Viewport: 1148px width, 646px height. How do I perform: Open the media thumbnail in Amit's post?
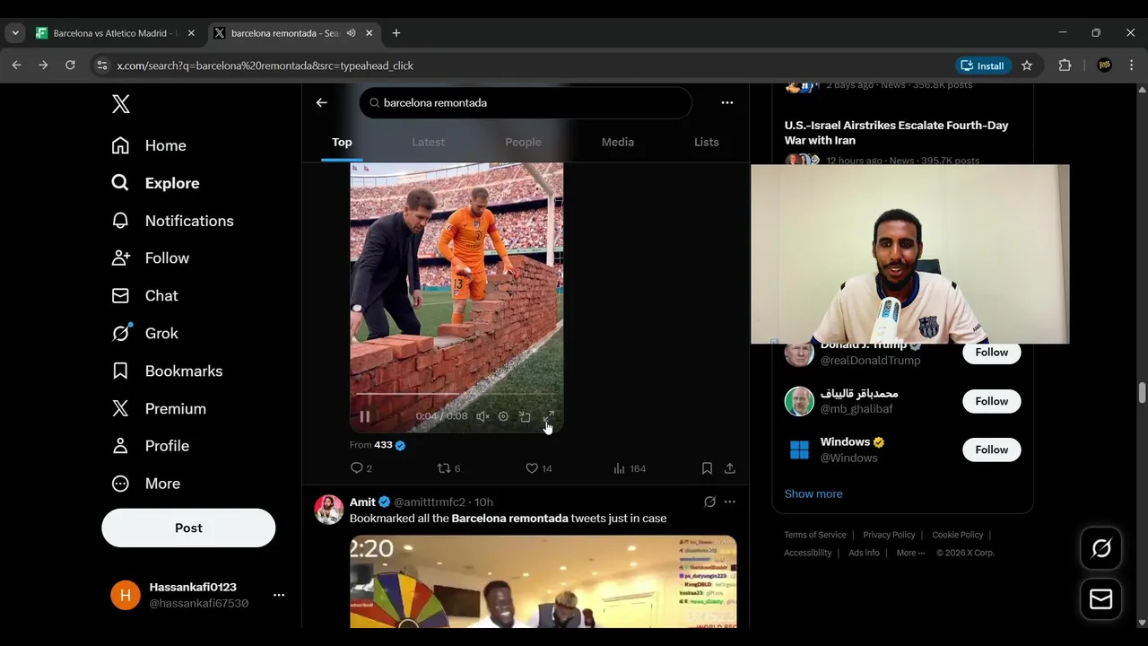pyautogui.click(x=544, y=581)
